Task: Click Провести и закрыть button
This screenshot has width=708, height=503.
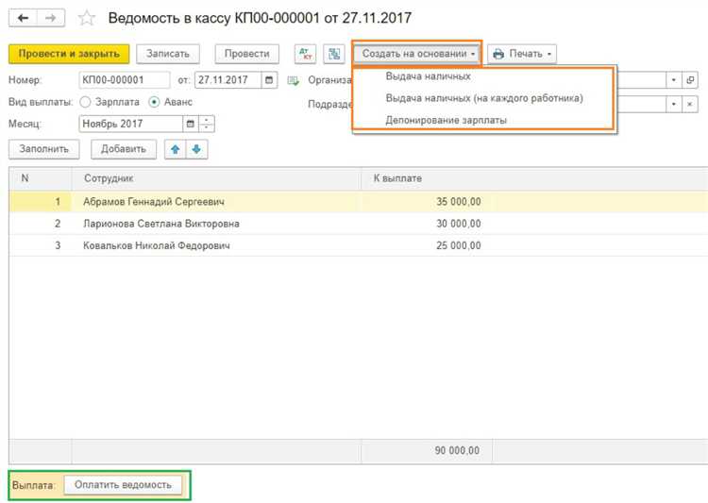Action: coord(69,54)
